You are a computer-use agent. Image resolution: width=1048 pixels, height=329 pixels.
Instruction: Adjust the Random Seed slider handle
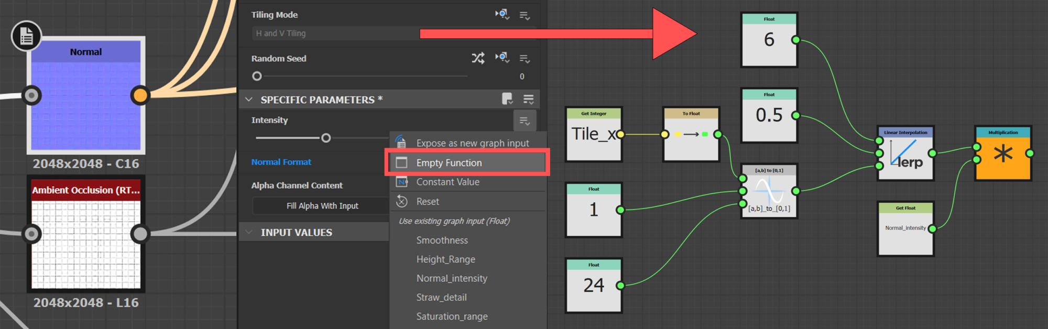pos(257,76)
